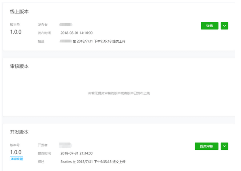Expand dropdown arrow beside 详情 button
This screenshot has width=241, height=171.
click(x=224, y=26)
